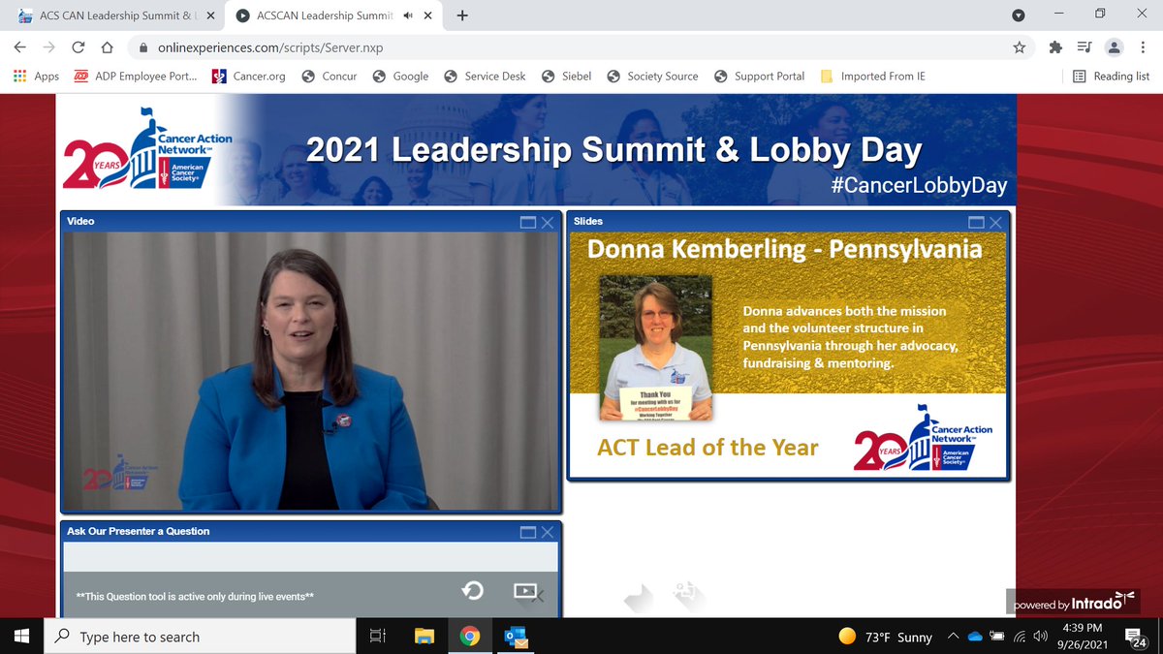Open the Chrome profile avatar
This screenshot has height=654, width=1163.
(x=1115, y=47)
